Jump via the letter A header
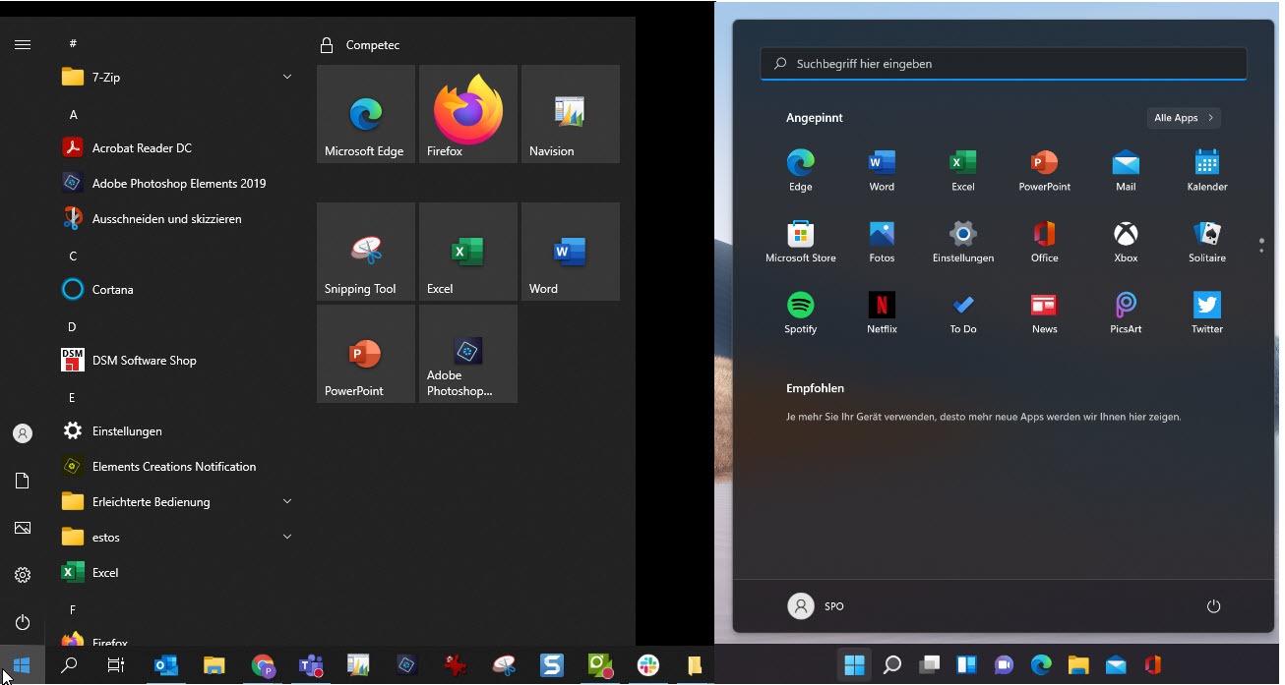Image resolution: width=1285 pixels, height=685 pixels. coord(73,114)
